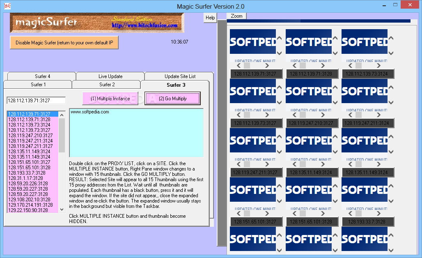Click left arrow under thumbnail above 128.112.139.73:3124 button
Image resolution: width=422 pixels, height=258 pixels.
[x=351, y=65]
